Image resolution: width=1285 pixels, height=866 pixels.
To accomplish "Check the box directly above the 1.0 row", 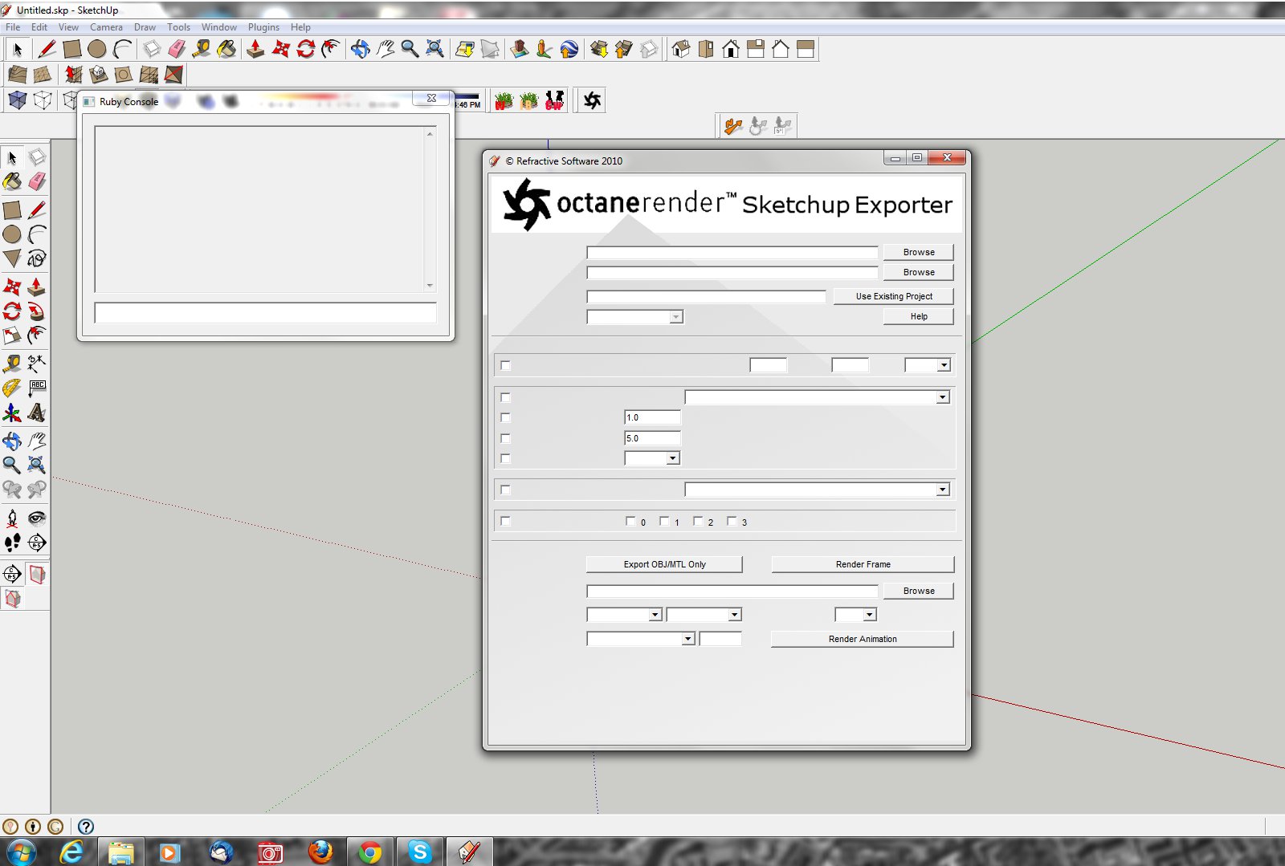I will (x=505, y=397).
